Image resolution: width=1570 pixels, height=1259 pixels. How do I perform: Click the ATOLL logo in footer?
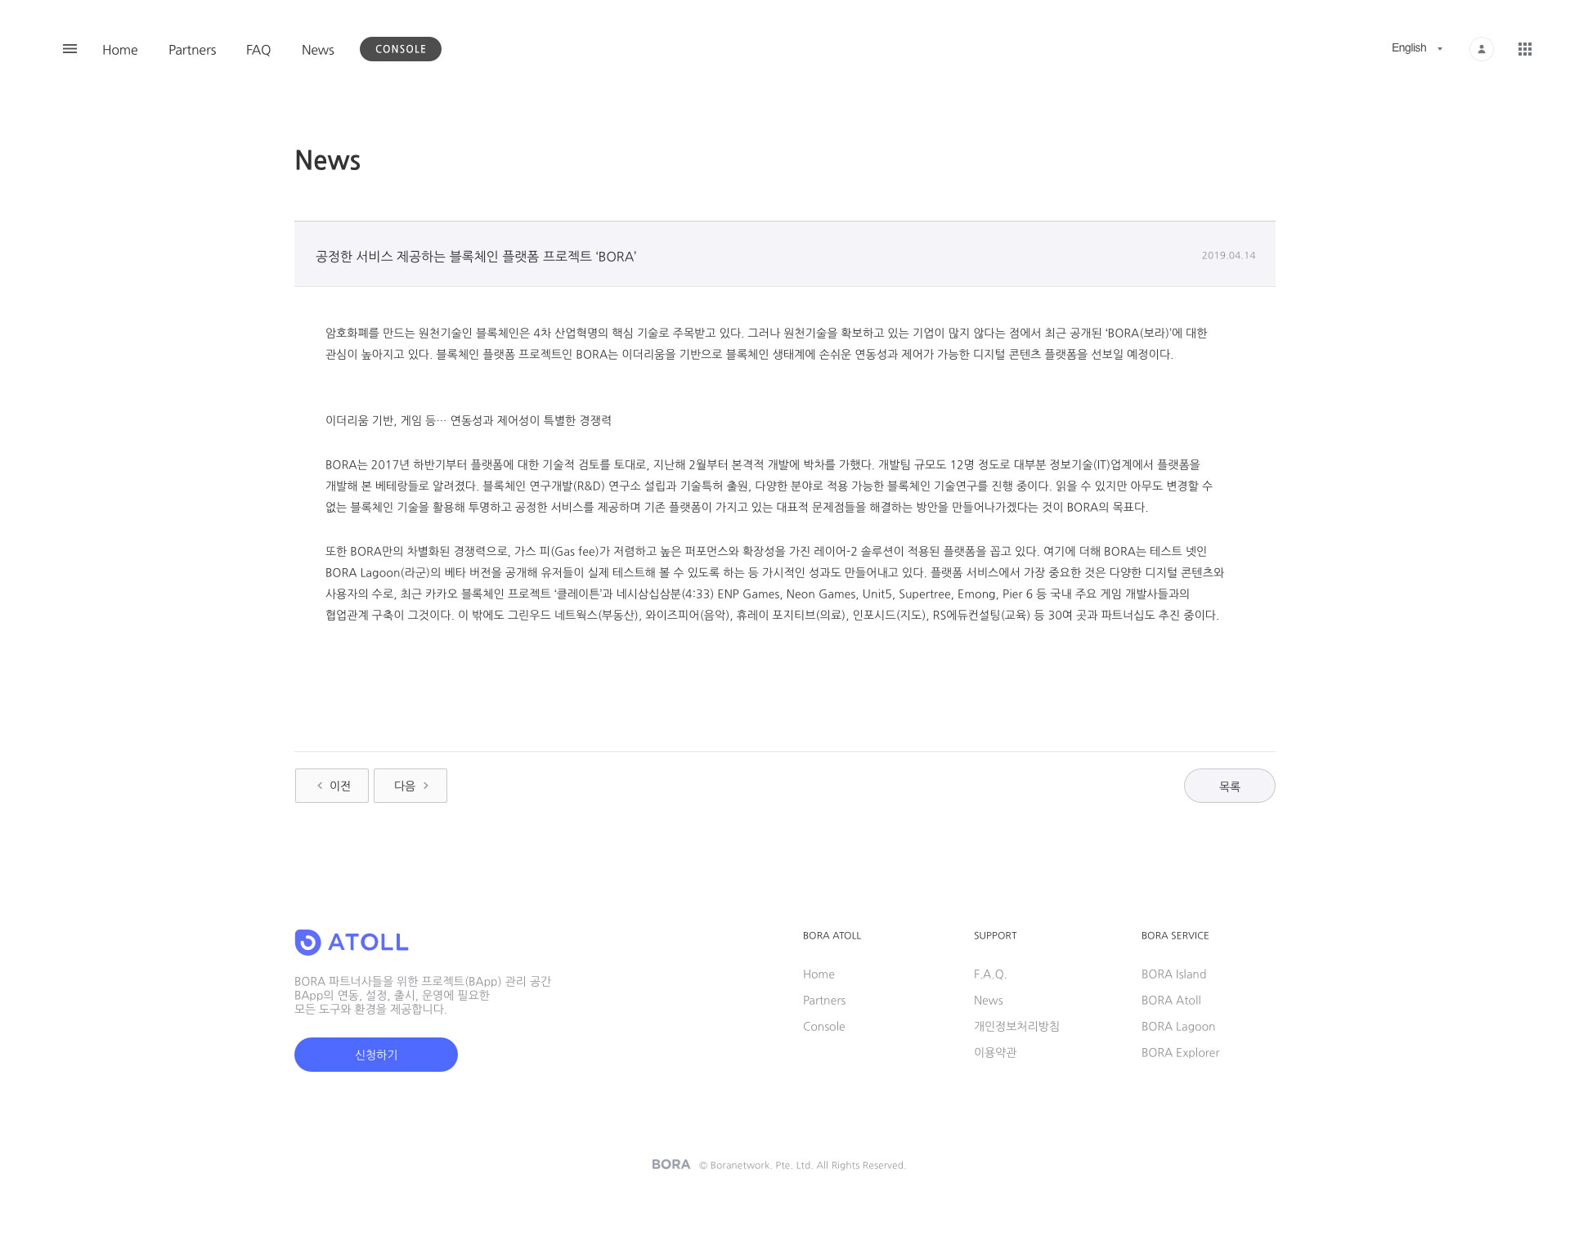tap(352, 942)
